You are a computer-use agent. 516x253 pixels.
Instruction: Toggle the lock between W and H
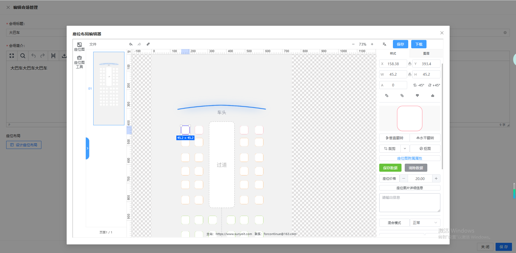pyautogui.click(x=410, y=74)
